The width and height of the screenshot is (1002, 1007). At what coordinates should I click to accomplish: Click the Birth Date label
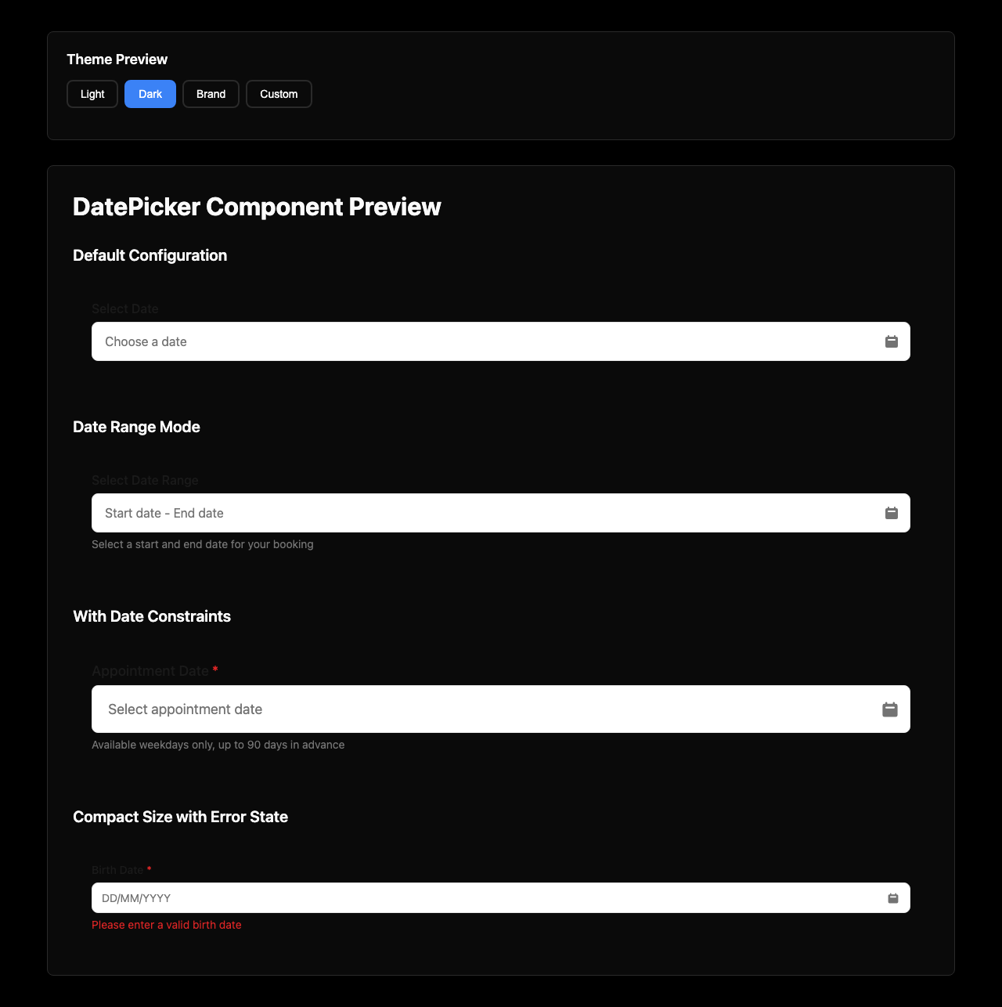(117, 870)
